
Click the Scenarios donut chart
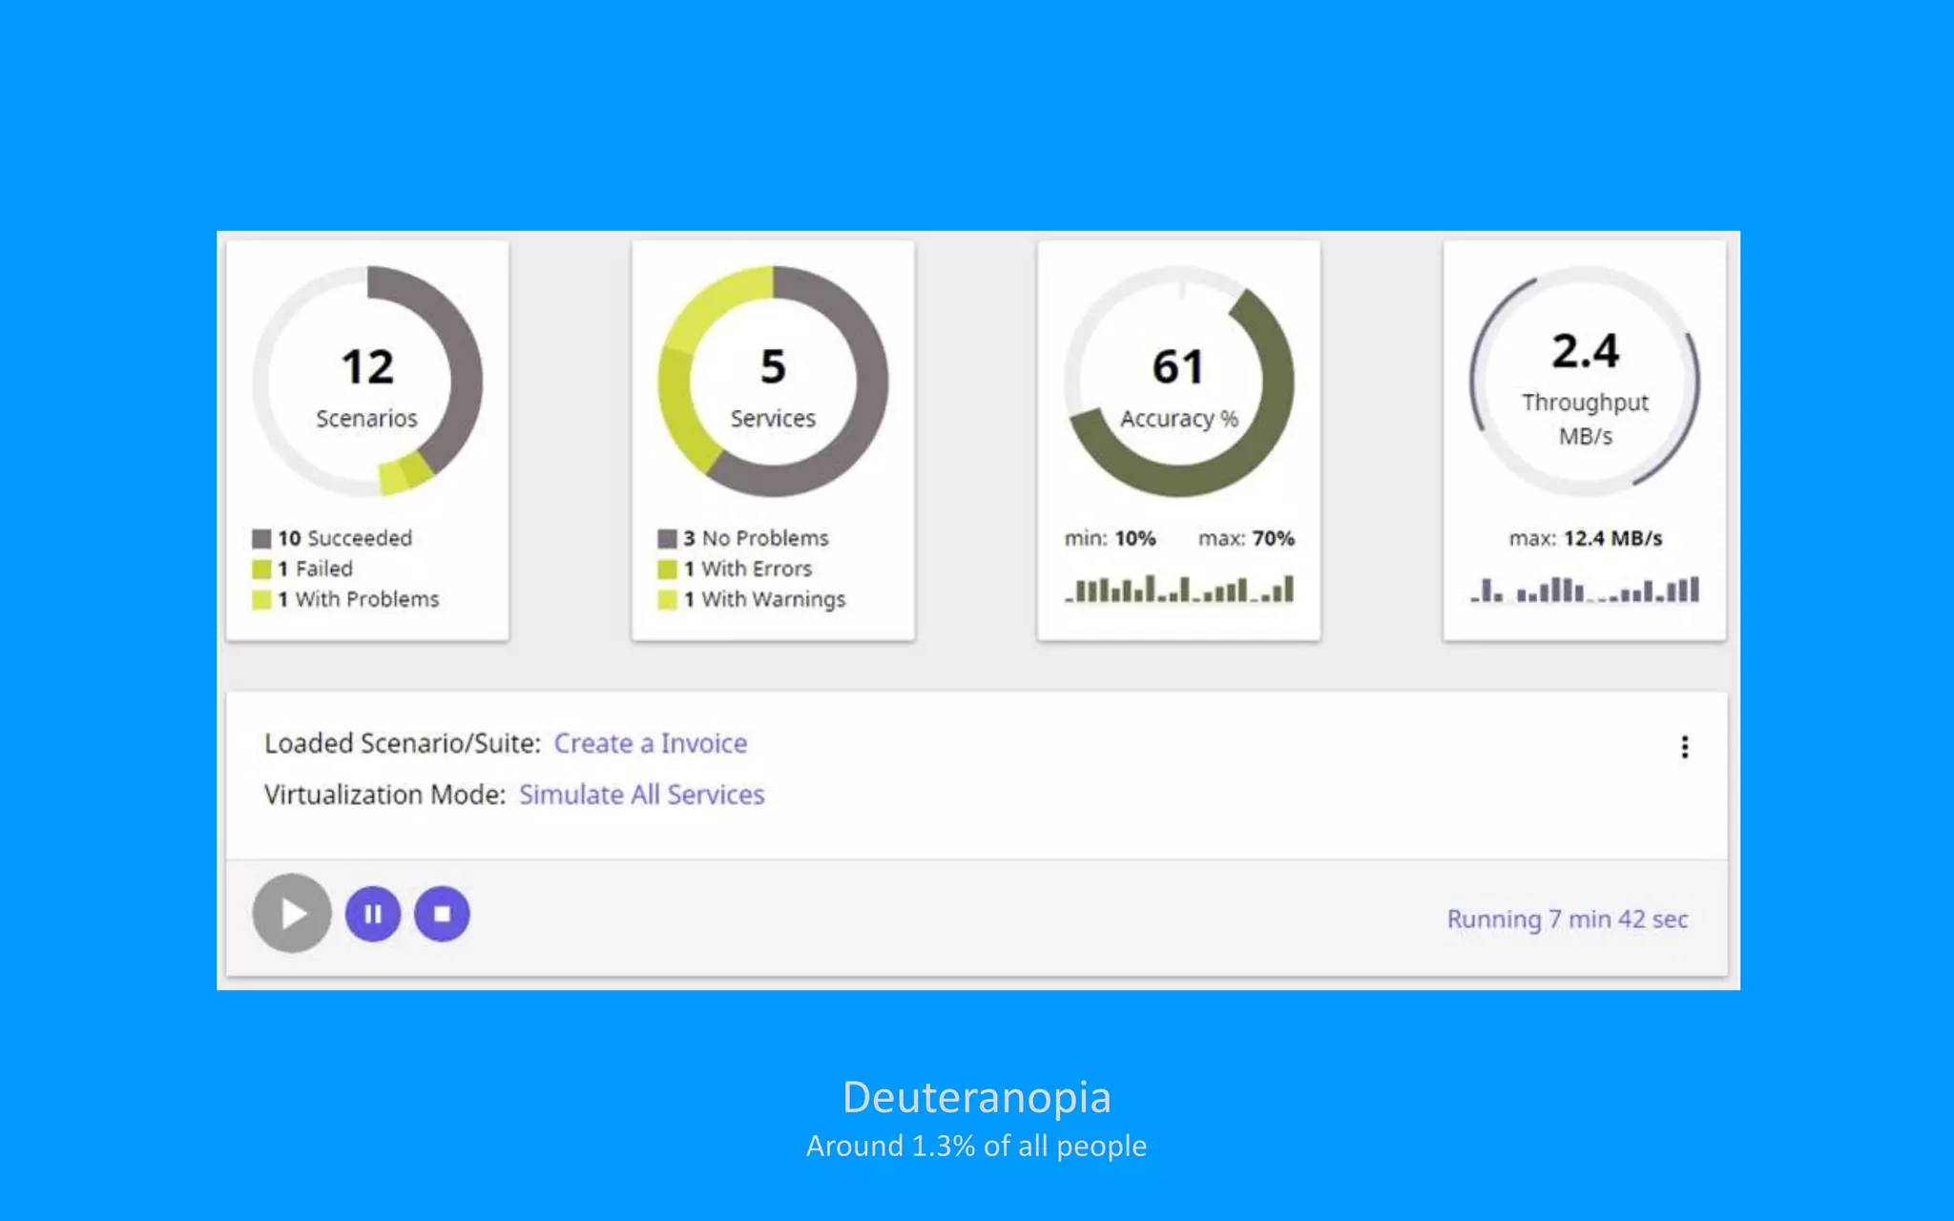coord(367,382)
